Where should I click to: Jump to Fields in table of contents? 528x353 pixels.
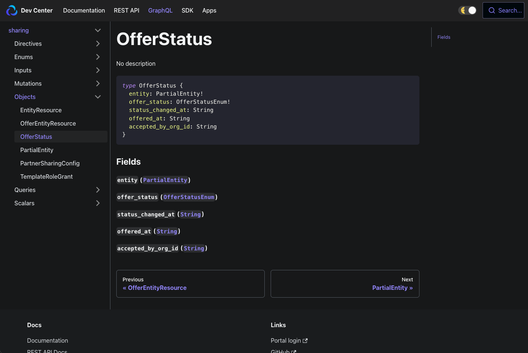pyautogui.click(x=444, y=37)
